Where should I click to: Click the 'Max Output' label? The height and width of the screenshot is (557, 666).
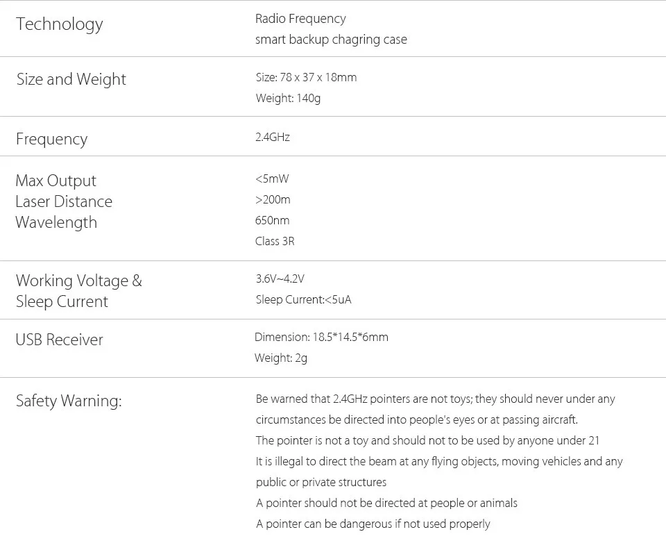(56, 181)
